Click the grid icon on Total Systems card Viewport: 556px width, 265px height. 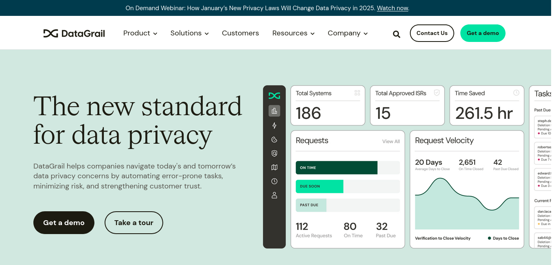pos(357,93)
